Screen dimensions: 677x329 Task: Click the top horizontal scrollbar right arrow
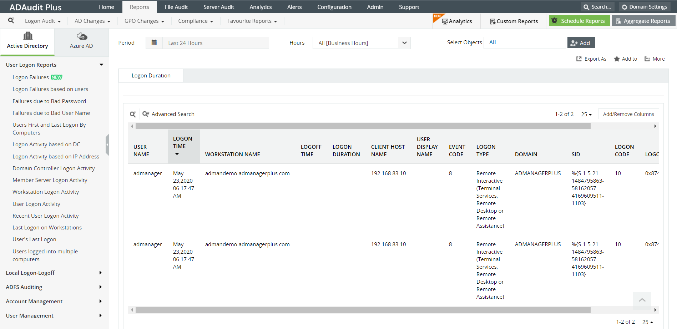tap(655, 126)
